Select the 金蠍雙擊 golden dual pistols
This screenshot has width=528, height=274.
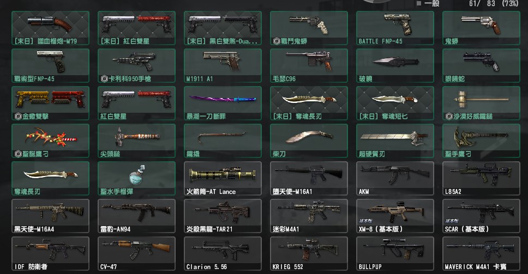click(x=50, y=103)
